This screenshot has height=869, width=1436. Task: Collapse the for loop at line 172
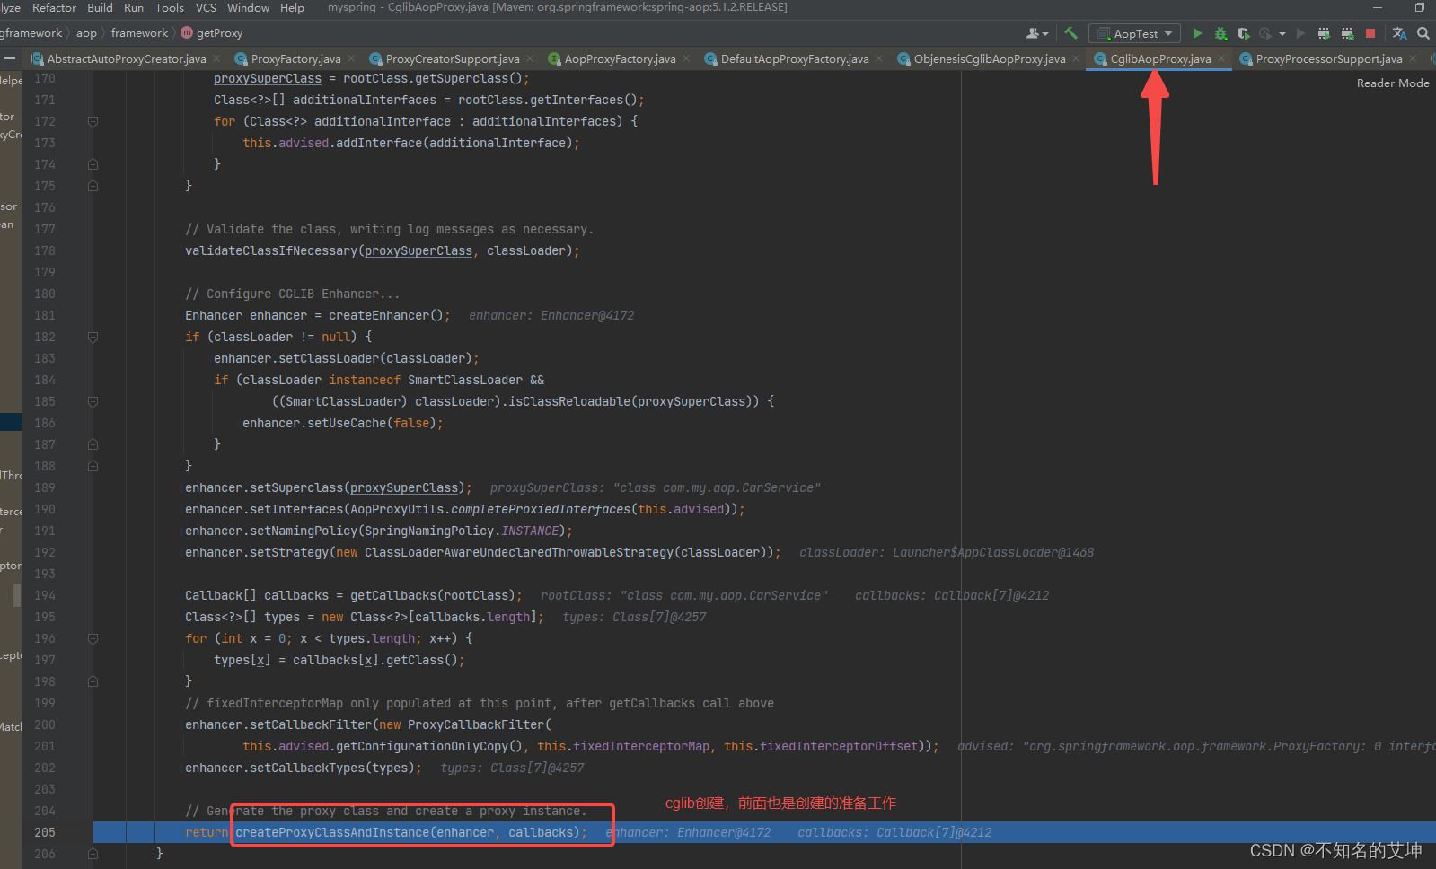click(93, 121)
